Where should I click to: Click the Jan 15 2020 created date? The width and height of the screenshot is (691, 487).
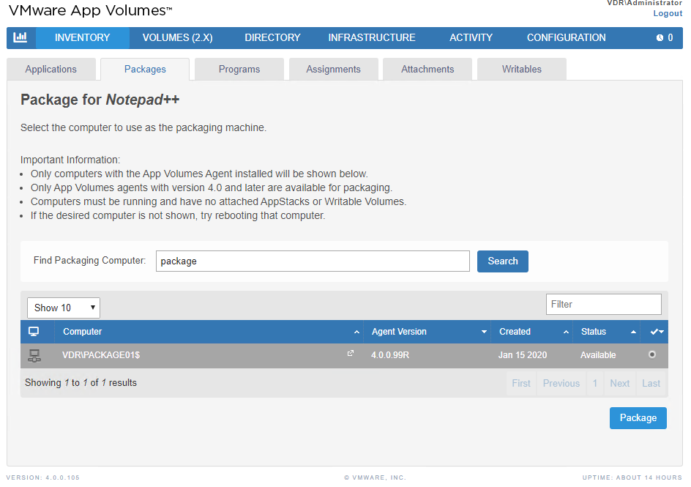point(523,355)
